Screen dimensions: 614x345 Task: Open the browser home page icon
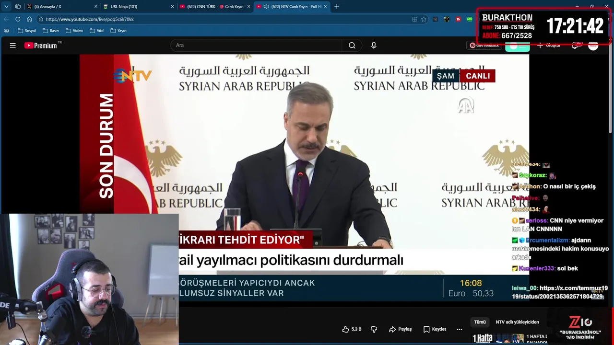tap(29, 19)
